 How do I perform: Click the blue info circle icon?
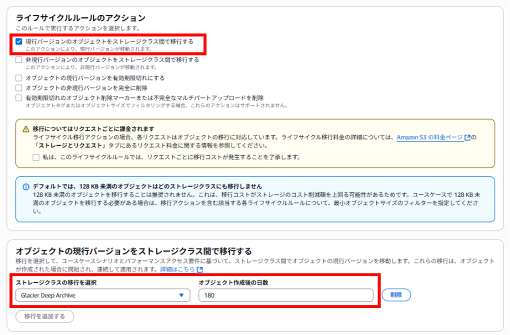tap(26, 186)
